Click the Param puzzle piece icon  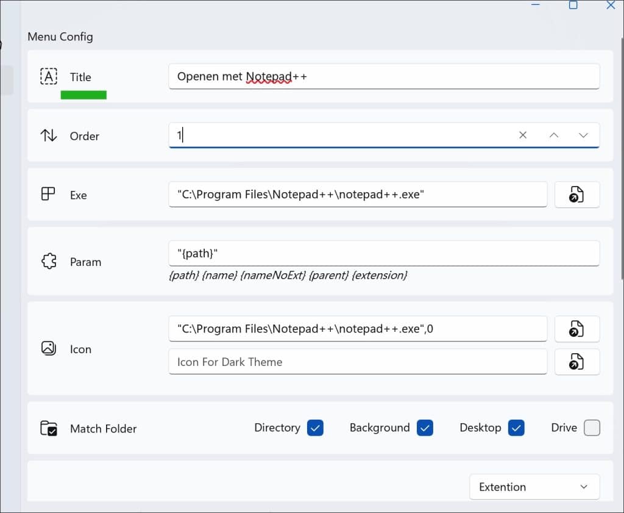point(49,262)
